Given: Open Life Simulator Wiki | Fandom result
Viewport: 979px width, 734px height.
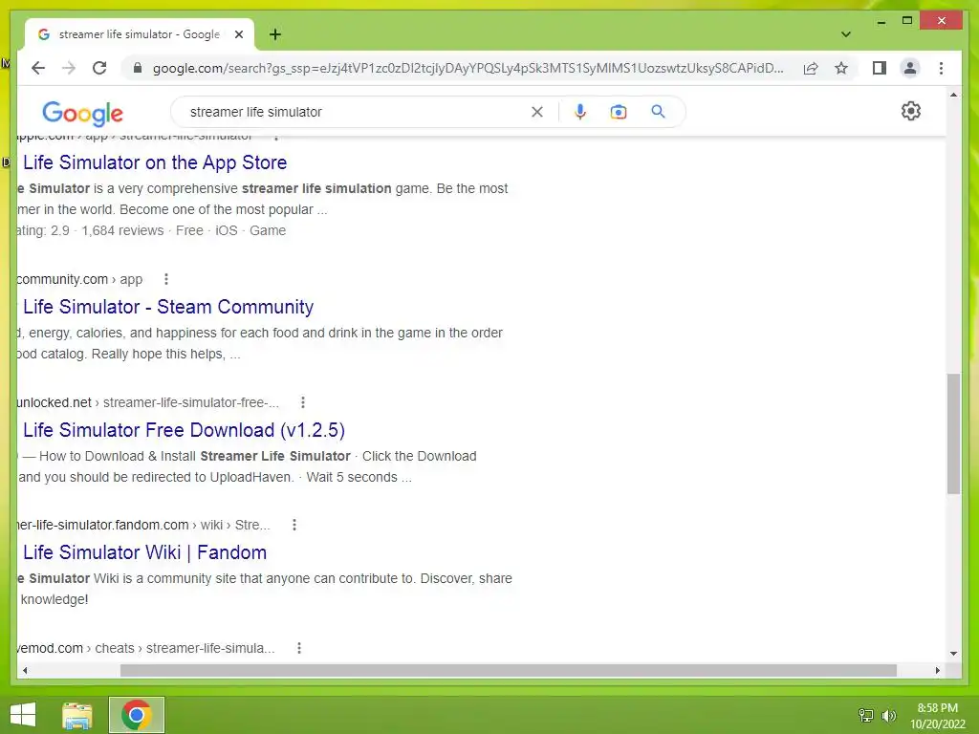Looking at the screenshot, I should [x=145, y=552].
